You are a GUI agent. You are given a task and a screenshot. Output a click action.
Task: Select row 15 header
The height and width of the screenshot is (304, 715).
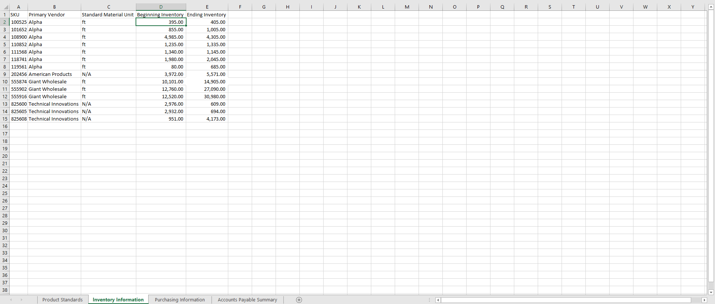[x=5, y=119]
